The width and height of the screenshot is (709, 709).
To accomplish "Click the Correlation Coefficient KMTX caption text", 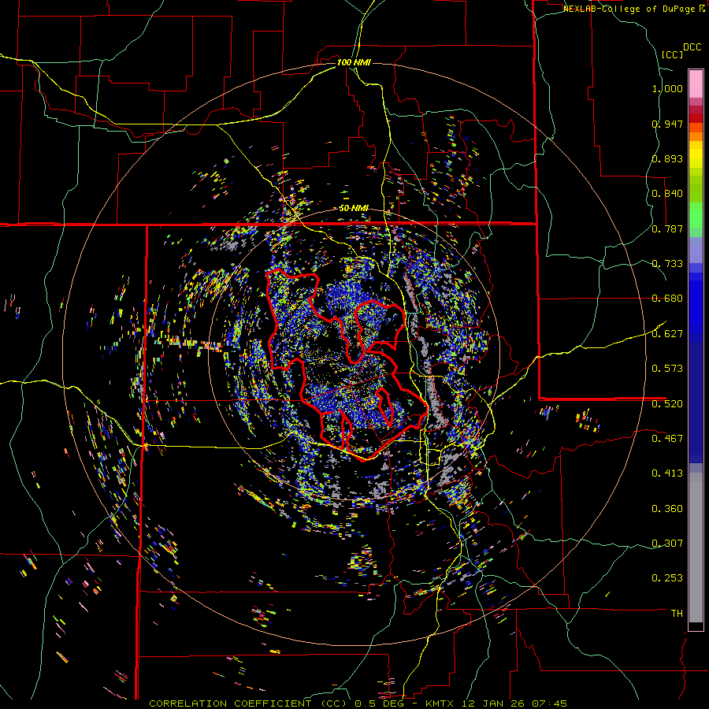I will pyautogui.click(x=358, y=703).
